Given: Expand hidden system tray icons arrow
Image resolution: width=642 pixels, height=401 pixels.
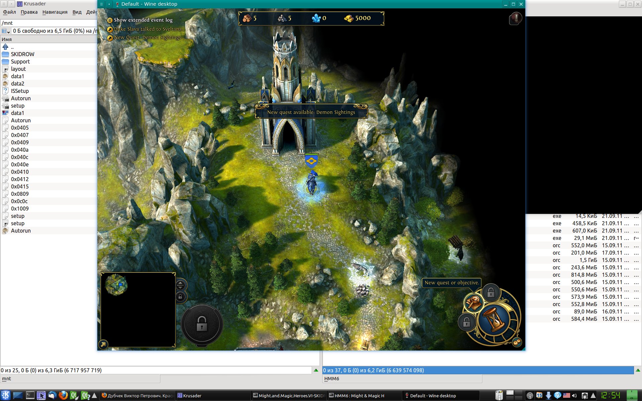Looking at the screenshot, I should pyautogui.click(x=593, y=396).
